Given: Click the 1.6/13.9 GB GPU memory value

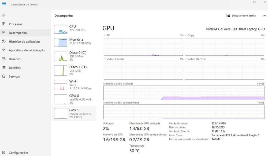Looking at the screenshot, I should [x=114, y=140].
